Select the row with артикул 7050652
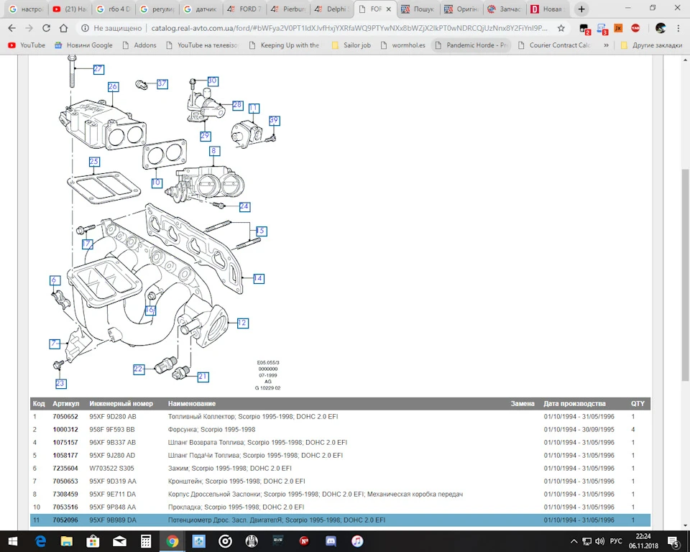690x552 pixels. [340, 416]
